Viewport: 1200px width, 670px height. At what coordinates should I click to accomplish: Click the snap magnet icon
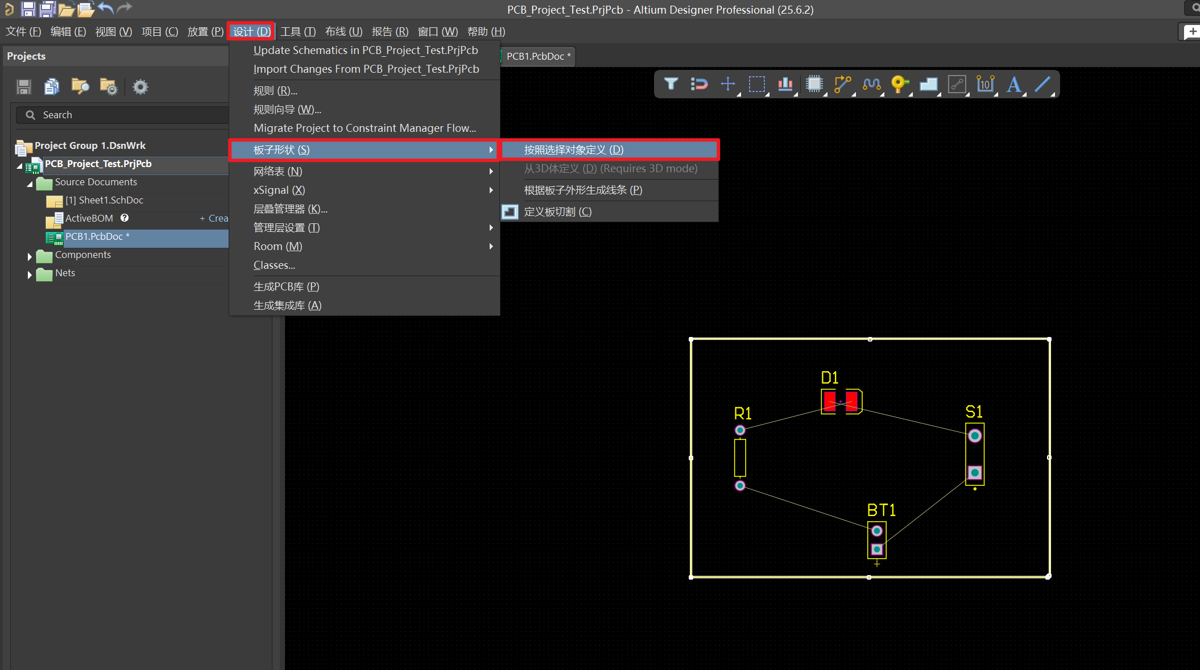[x=699, y=84]
